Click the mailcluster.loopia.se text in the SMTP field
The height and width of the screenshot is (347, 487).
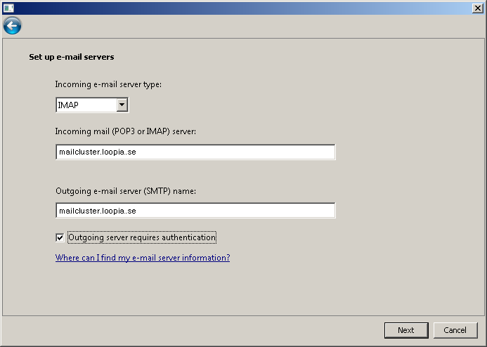98,211
